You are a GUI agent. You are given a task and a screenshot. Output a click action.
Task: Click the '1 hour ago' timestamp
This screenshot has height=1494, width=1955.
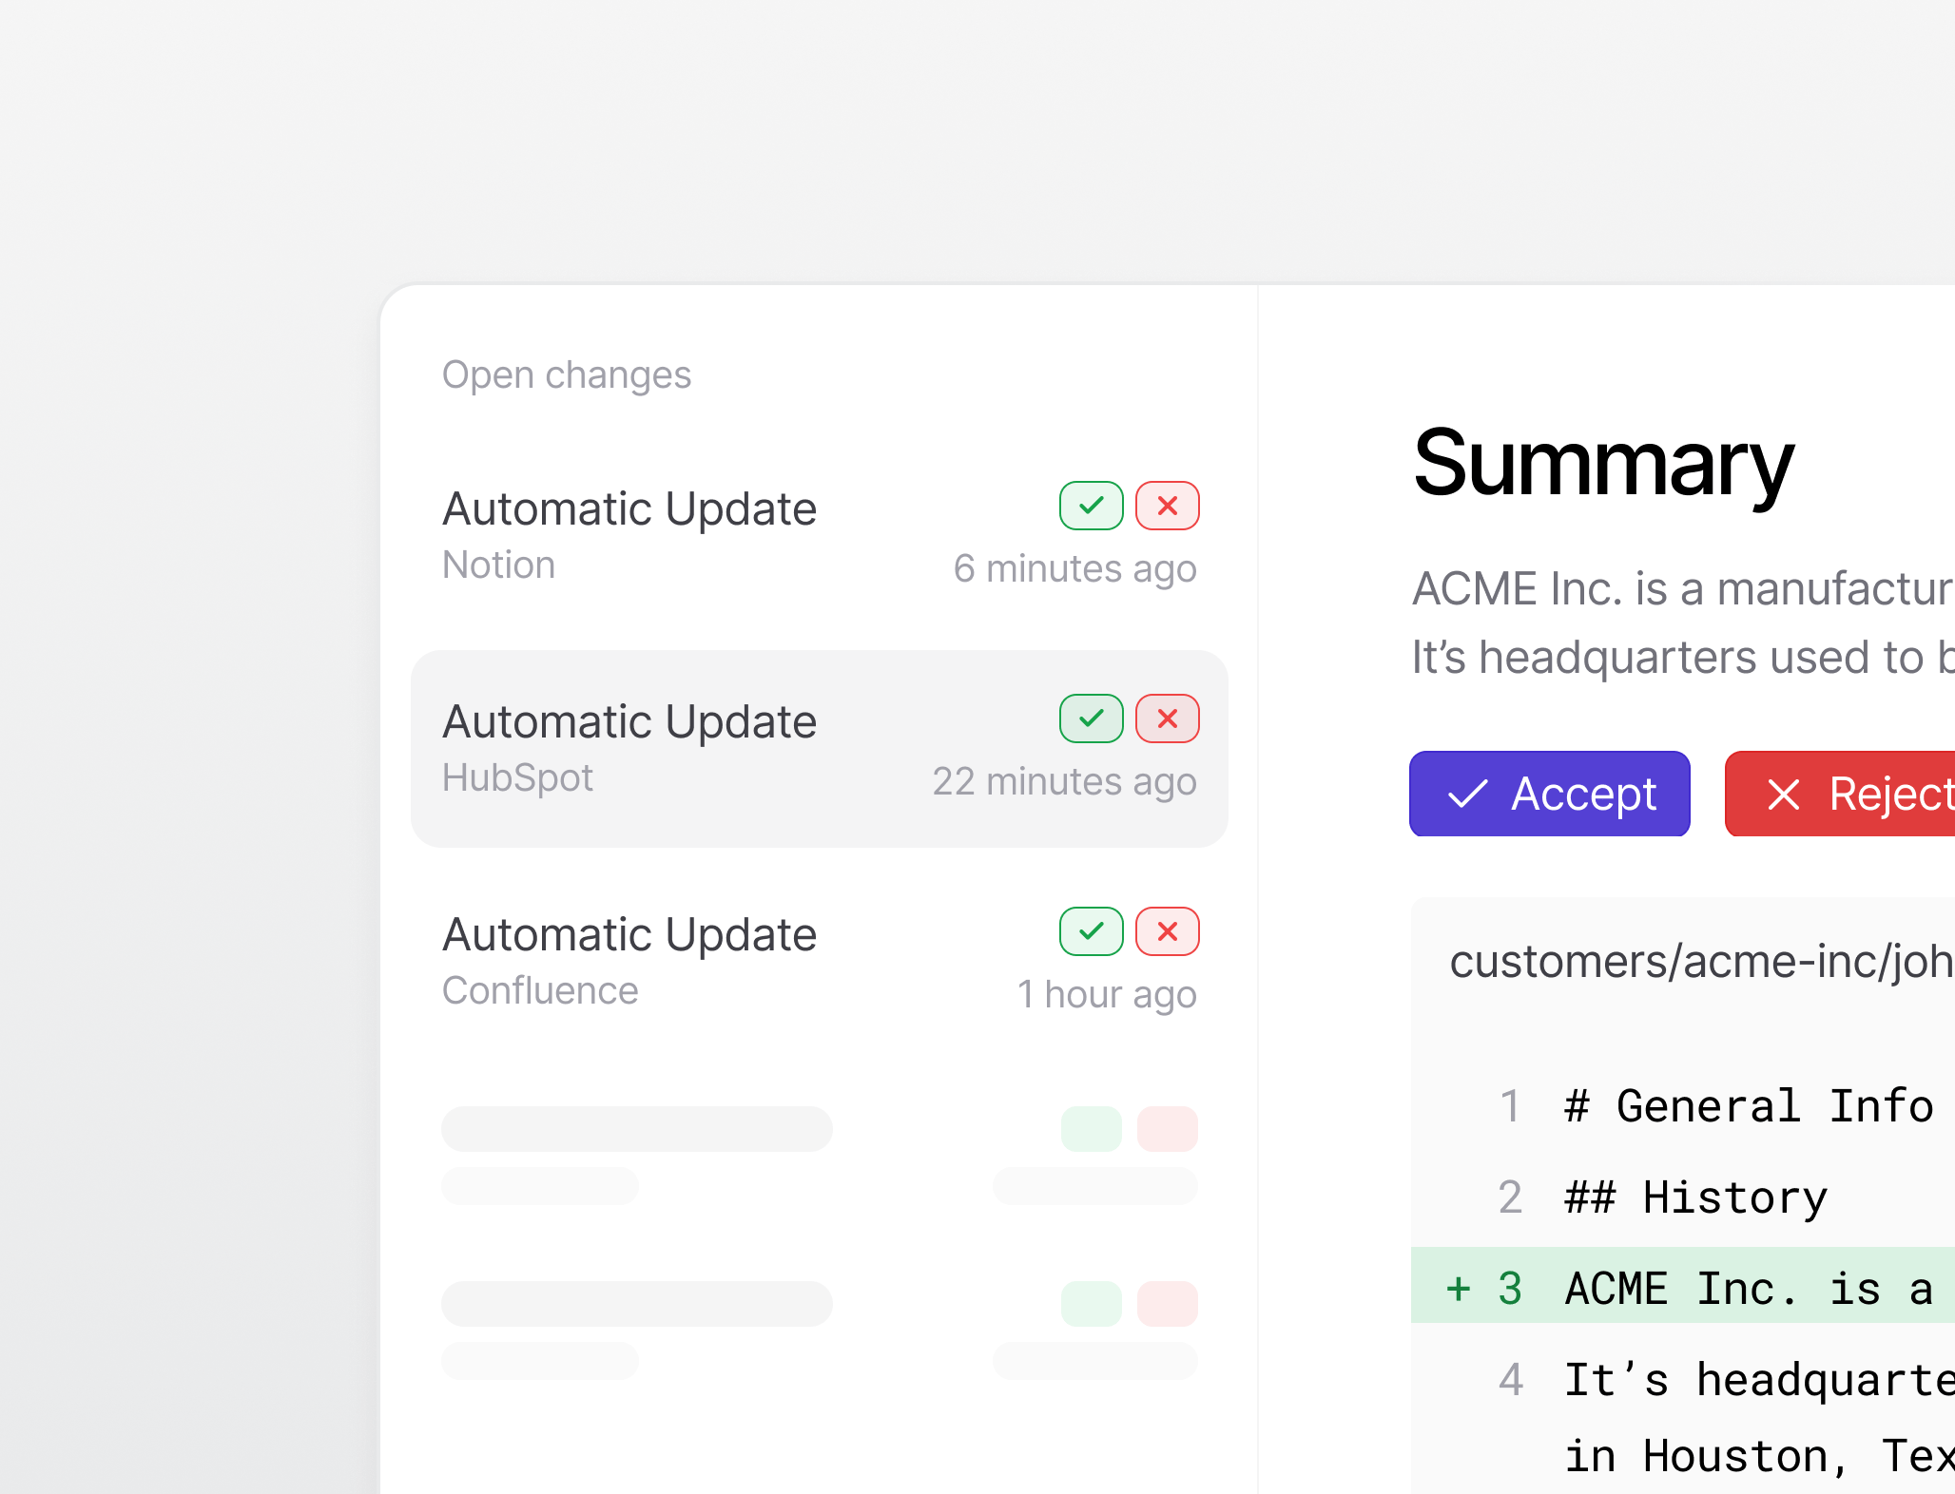[x=1107, y=995]
